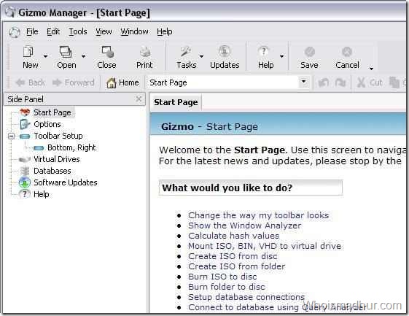This screenshot has width=409, height=316.
Task: Click 'Change the way my toolbar looks' link
Action: point(259,215)
